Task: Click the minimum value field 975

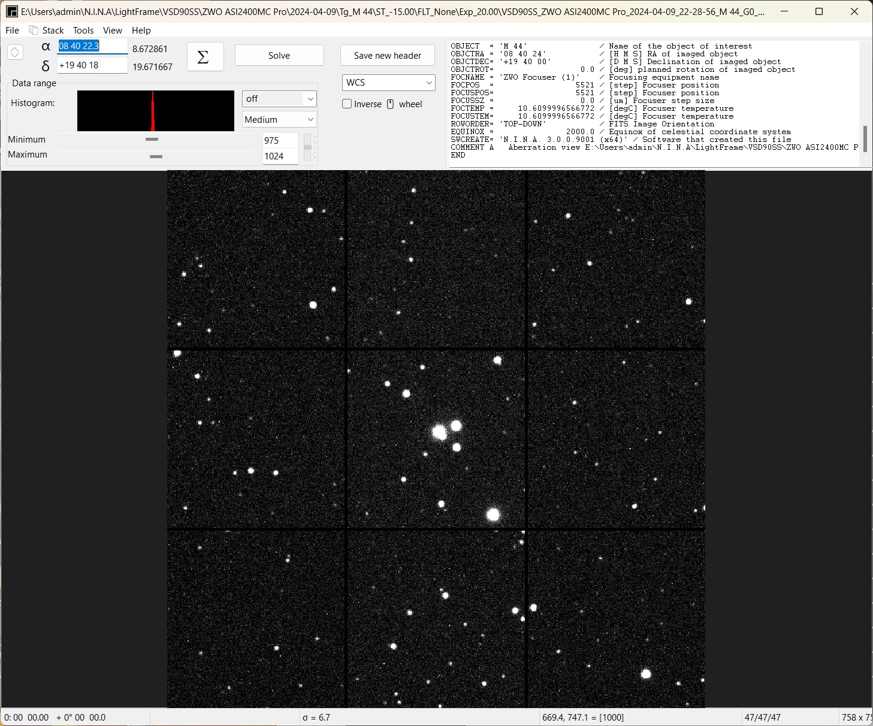Action: point(280,141)
